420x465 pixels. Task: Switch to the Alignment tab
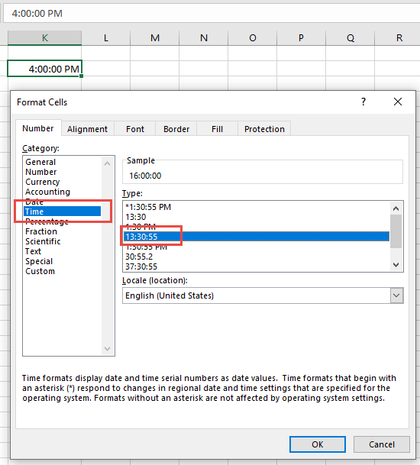87,129
